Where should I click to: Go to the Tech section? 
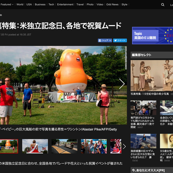click(x=51, y=4)
